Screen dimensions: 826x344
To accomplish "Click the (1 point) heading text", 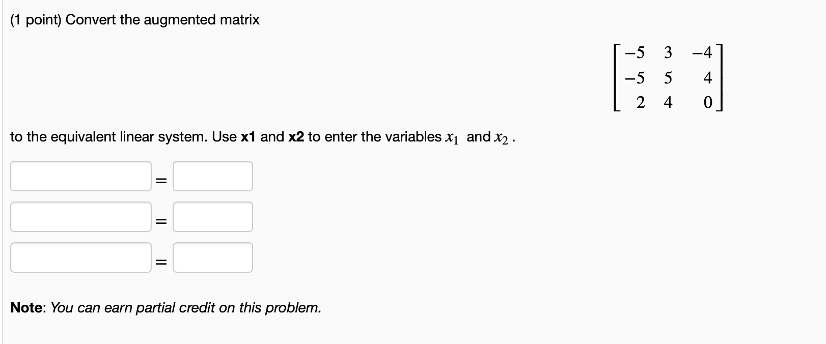I will [36, 19].
